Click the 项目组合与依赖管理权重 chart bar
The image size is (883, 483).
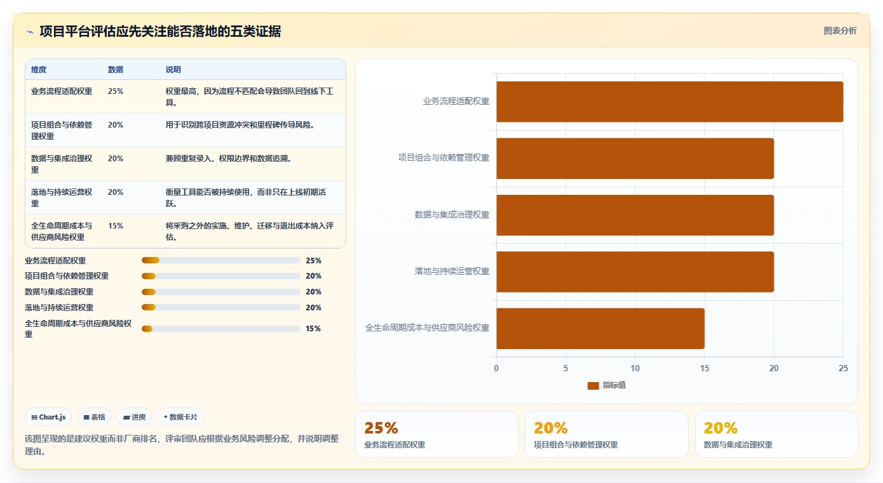coord(635,159)
